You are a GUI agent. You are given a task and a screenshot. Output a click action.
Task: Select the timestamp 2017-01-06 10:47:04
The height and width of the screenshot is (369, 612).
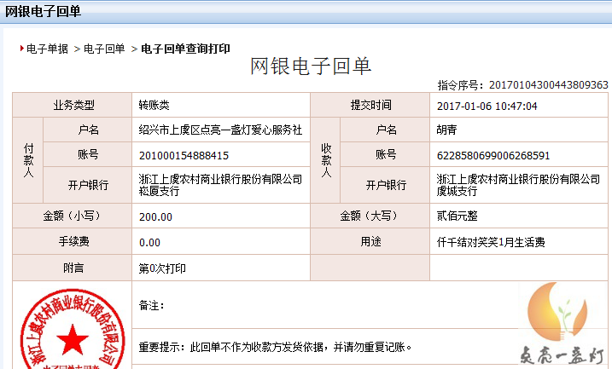pos(487,106)
